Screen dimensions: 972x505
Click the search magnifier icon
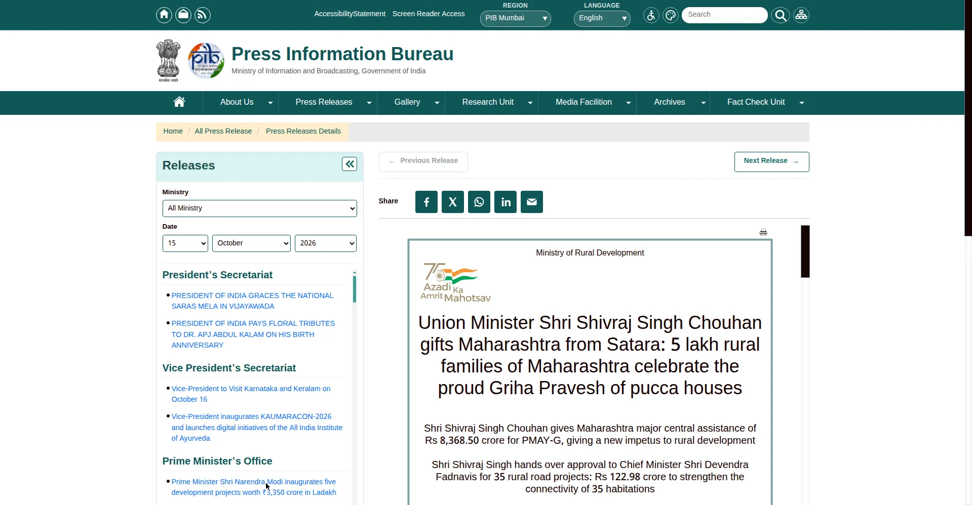coord(781,16)
